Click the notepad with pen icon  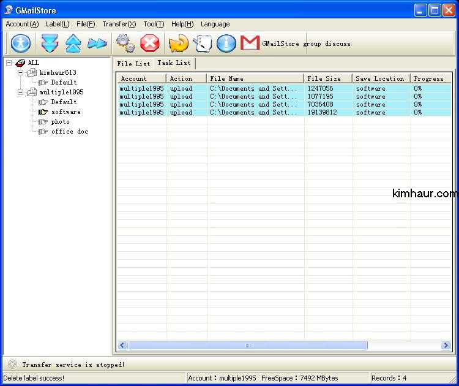pyautogui.click(x=202, y=44)
